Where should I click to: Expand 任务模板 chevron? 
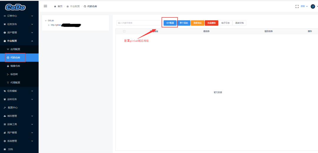pyautogui.click(x=32, y=91)
